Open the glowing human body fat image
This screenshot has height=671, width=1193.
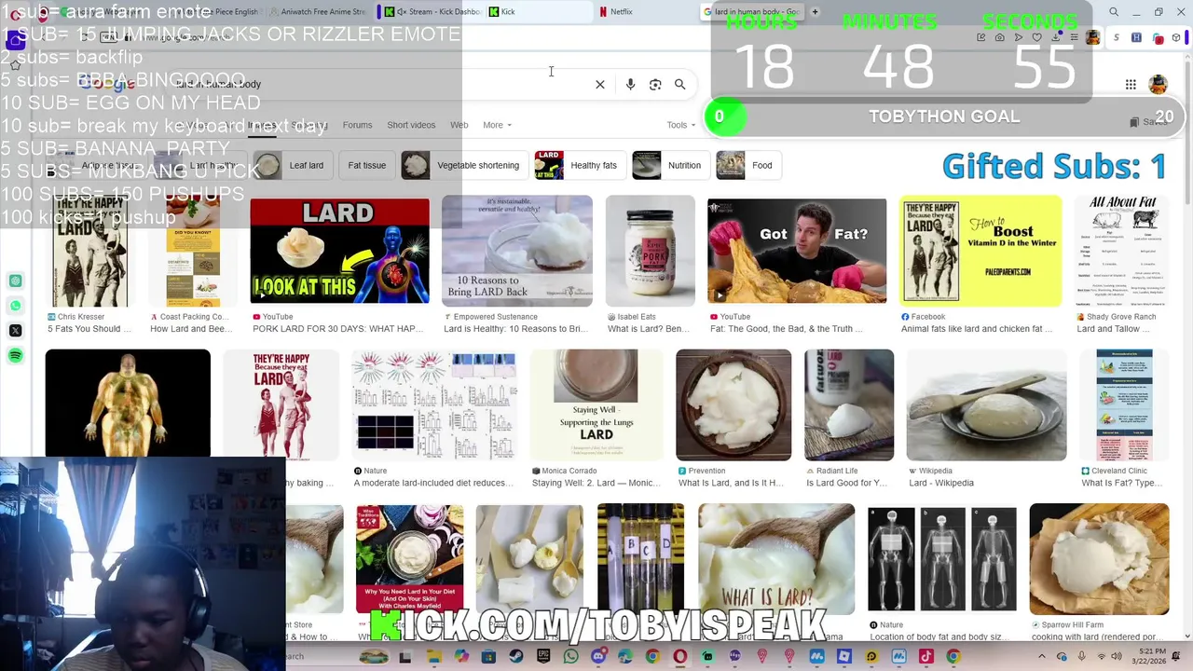click(x=128, y=404)
